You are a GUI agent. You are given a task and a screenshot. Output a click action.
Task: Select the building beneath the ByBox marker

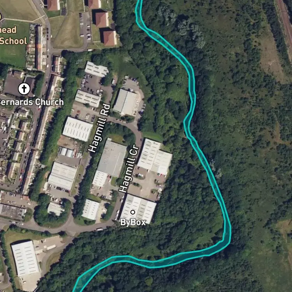(138, 209)
